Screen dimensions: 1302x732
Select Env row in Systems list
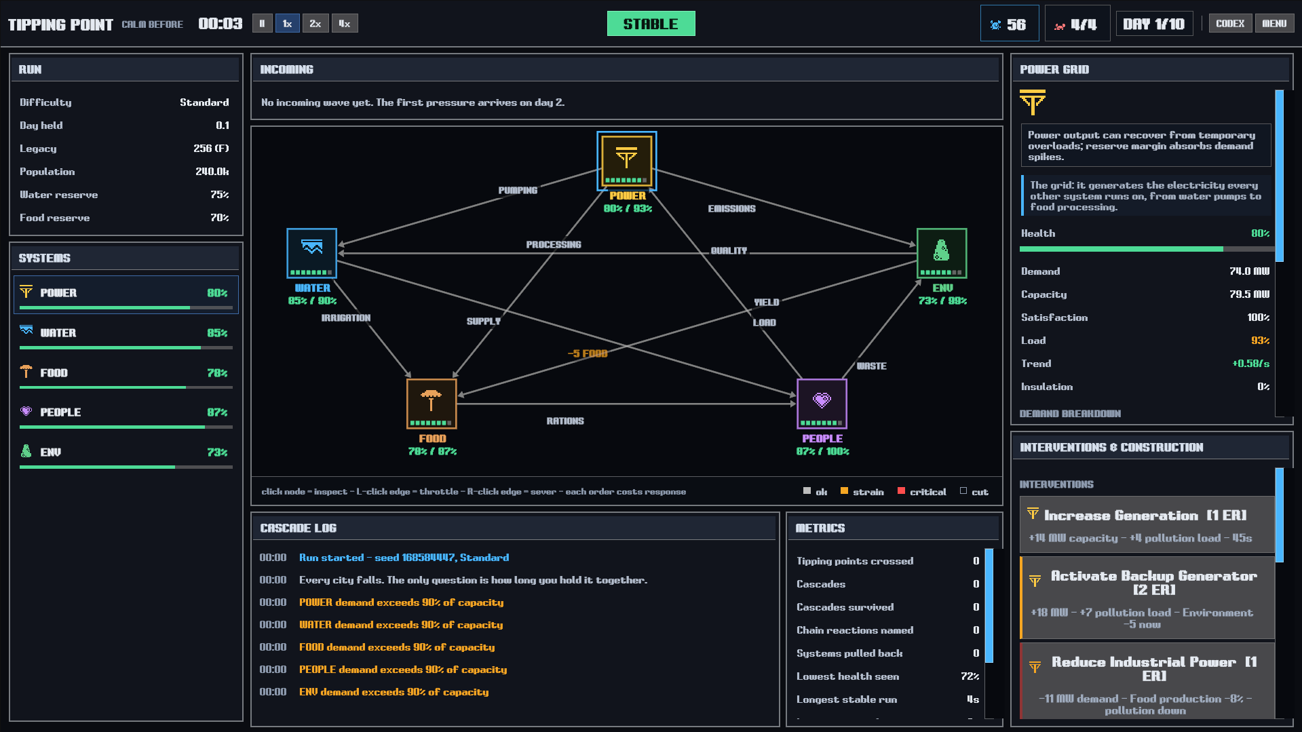pyautogui.click(x=126, y=454)
